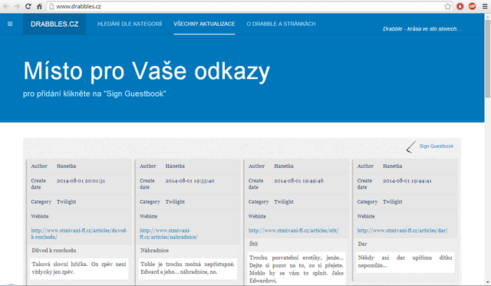Open the site hamburger menu icon
Viewport: 491px width, 286px height.
pos(10,24)
